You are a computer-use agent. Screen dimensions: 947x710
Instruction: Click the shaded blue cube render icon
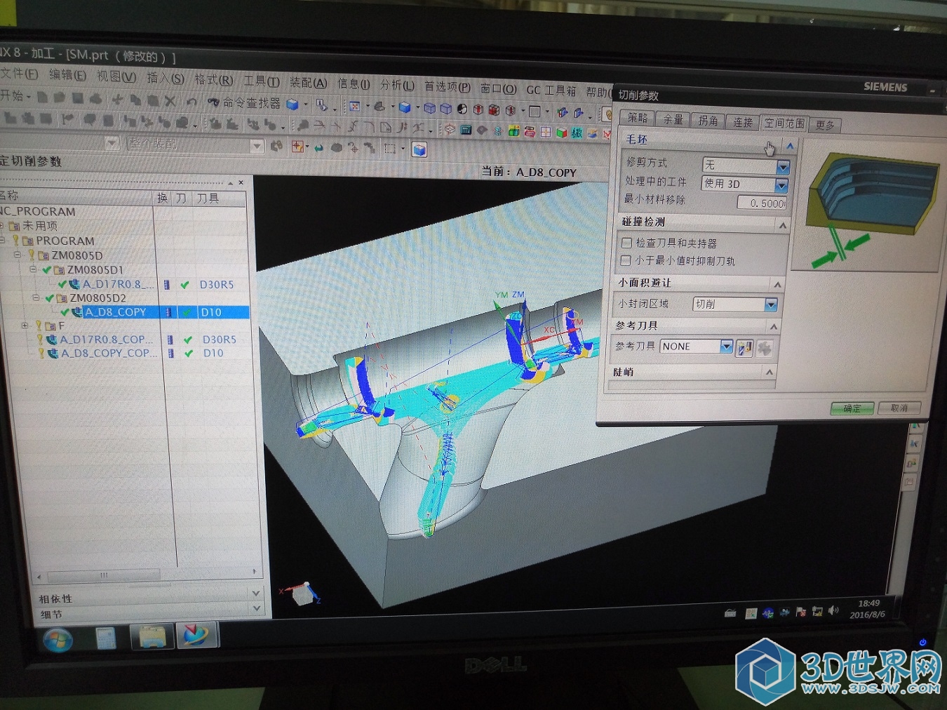tap(405, 107)
